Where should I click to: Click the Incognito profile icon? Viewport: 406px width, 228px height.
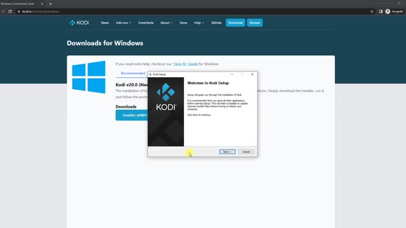[x=388, y=11]
